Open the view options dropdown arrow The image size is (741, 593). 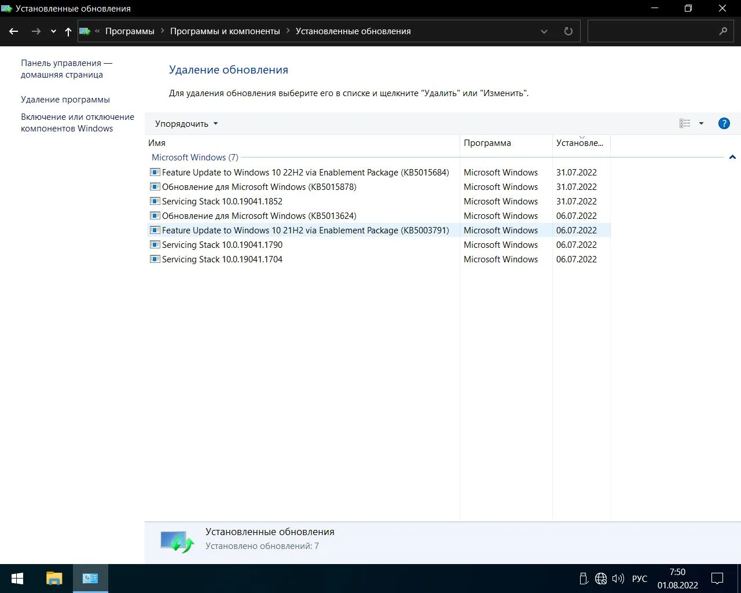tap(701, 123)
